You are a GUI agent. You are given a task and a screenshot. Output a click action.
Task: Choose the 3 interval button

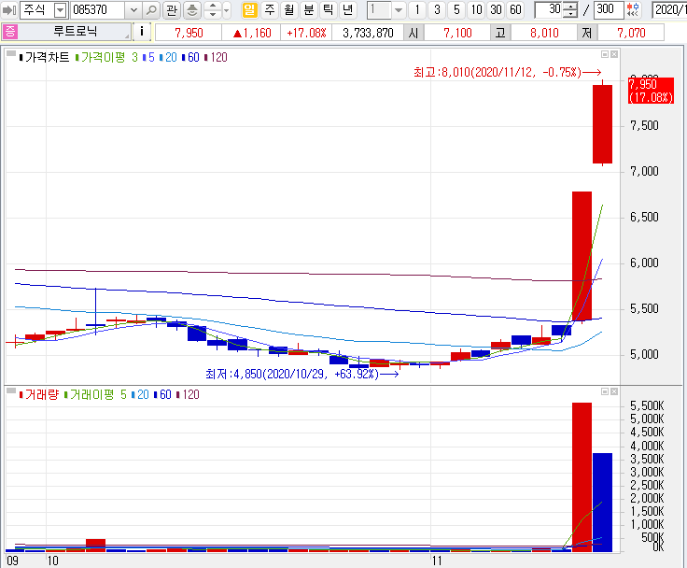pos(437,10)
